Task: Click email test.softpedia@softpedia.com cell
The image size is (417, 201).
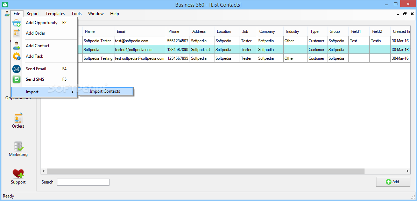Action: tap(140, 58)
